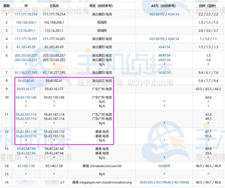
Task: Select hostname text 192.168.206.1 in 主机名 column
Action: point(54,22)
